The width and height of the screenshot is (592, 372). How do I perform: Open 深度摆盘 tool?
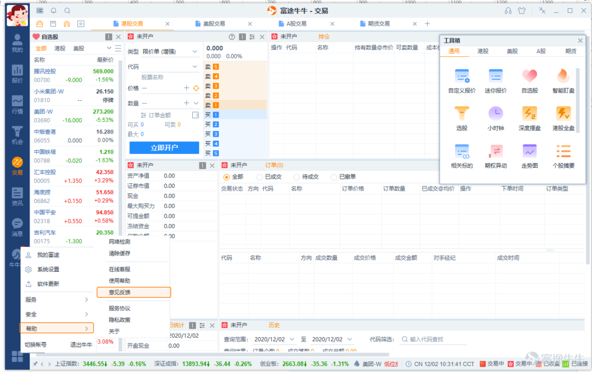[x=529, y=118]
